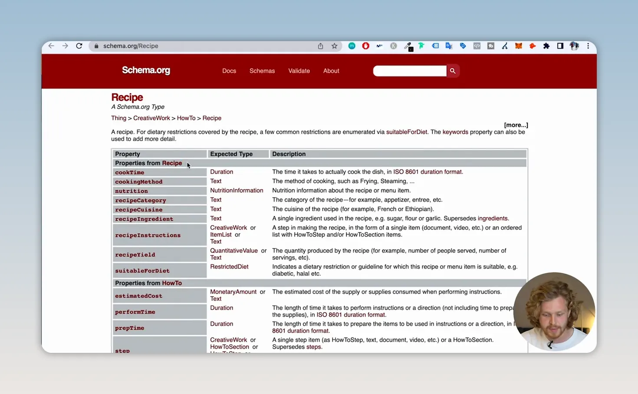Click the presenter webcam thumbnail
The width and height of the screenshot is (638, 394).
pos(554,312)
